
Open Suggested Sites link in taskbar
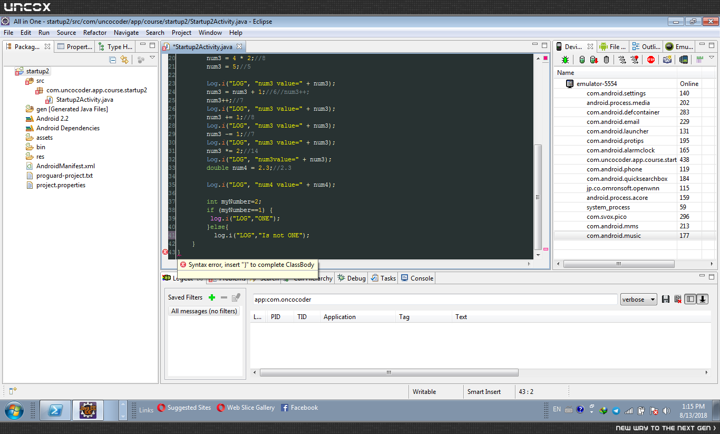tap(184, 408)
